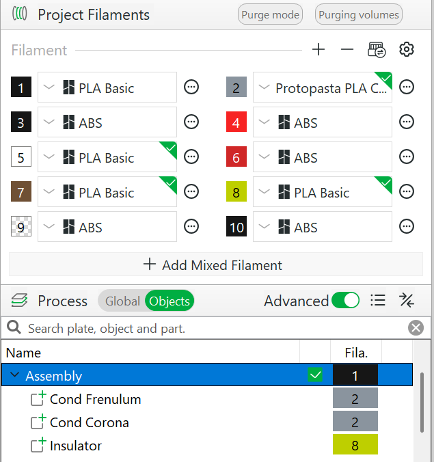Click the Insulator part icon
Viewport: 434px width, 462px height.
pyautogui.click(x=38, y=445)
